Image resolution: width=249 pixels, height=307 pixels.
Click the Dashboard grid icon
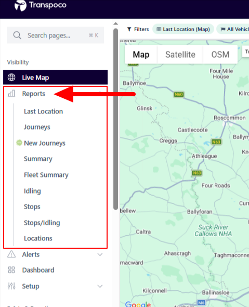[11, 270]
